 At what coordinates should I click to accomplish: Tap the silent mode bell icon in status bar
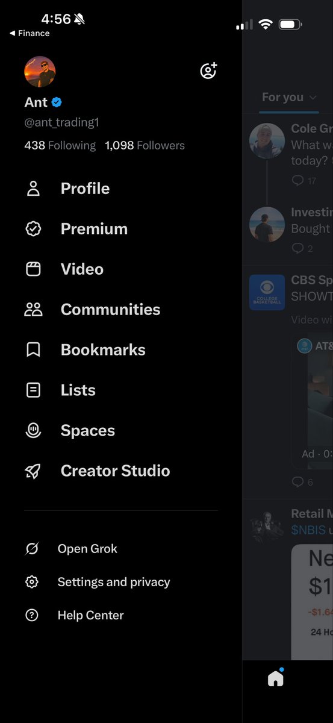pos(79,19)
